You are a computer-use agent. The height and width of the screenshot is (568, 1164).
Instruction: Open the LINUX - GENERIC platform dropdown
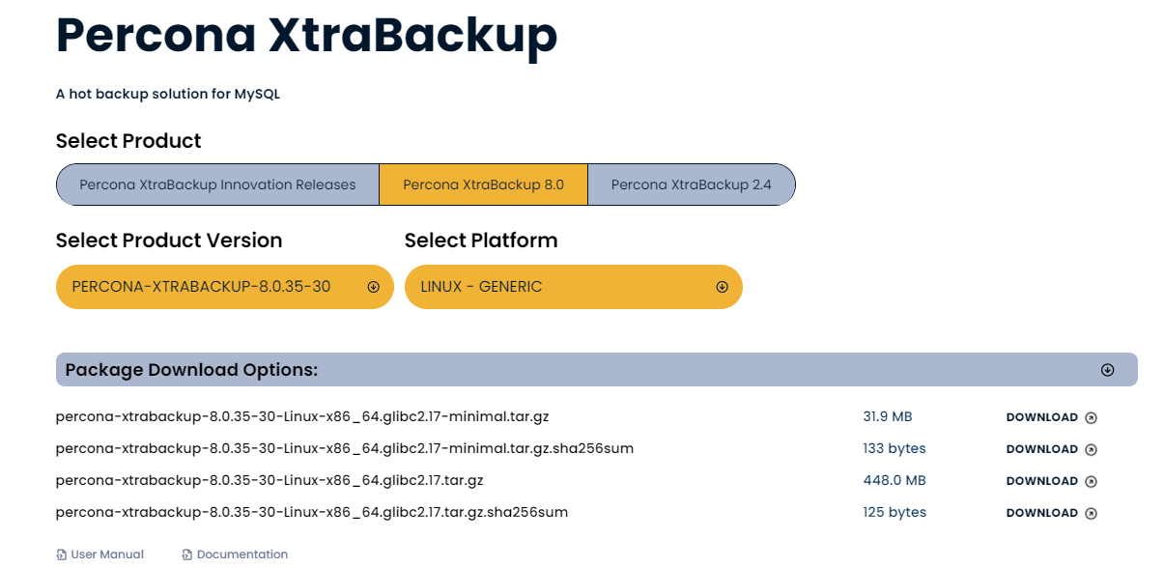click(574, 287)
